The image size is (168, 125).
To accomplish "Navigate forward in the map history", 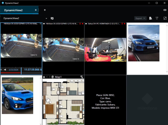I will 50,77.
